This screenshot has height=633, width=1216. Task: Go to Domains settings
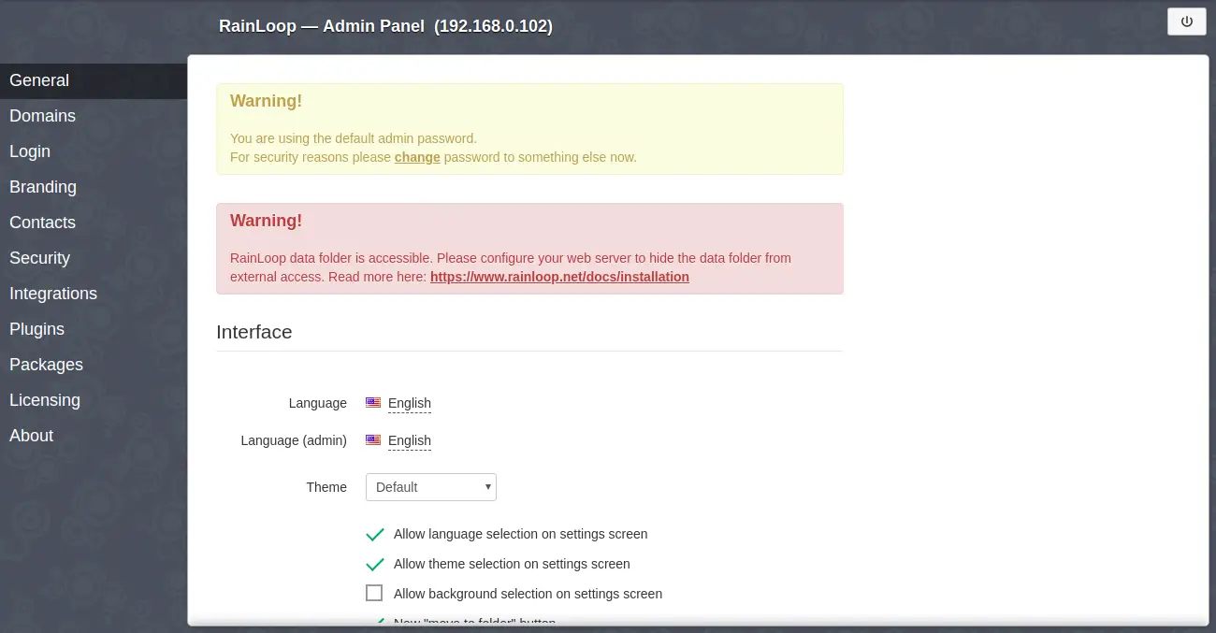(94, 116)
